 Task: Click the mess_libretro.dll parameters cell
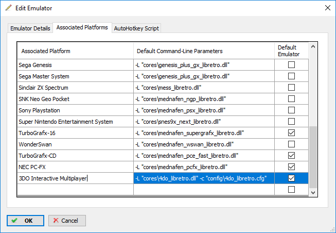tap(204, 88)
